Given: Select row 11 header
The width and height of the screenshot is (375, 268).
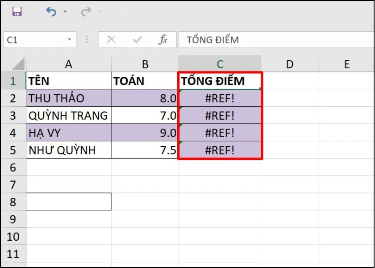Looking at the screenshot, I should pos(13,254).
